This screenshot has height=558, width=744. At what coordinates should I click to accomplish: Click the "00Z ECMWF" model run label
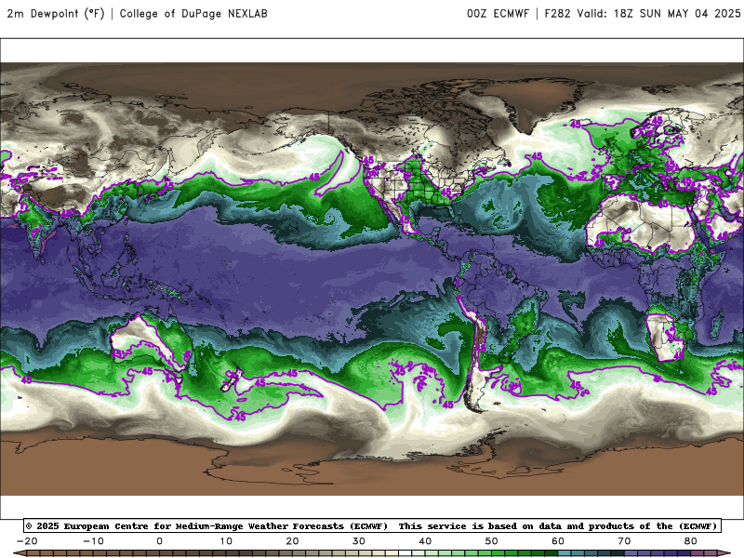[x=498, y=14]
